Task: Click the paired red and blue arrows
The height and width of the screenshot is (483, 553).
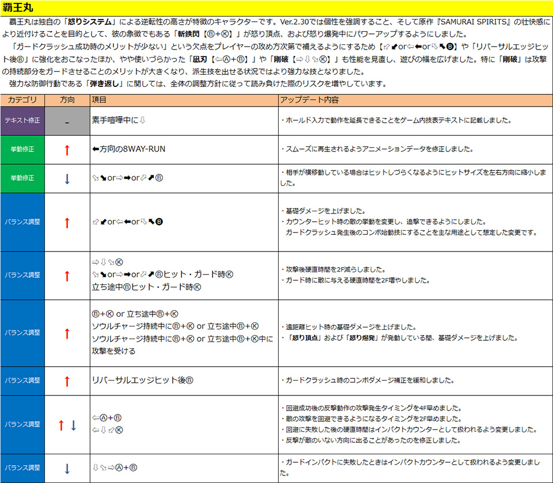Action: (67, 425)
